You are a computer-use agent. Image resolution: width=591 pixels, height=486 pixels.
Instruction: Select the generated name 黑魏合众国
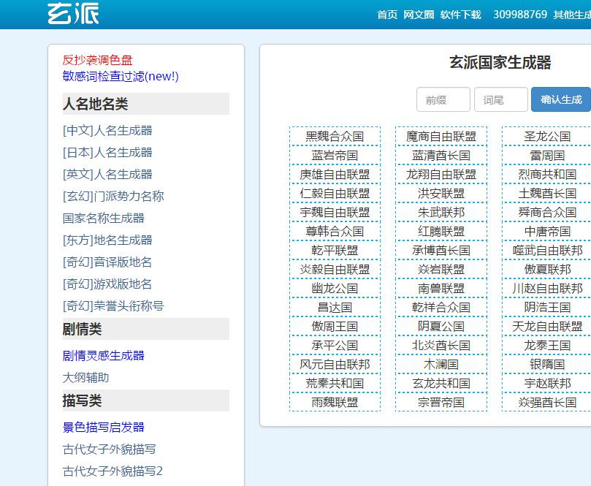tap(335, 137)
